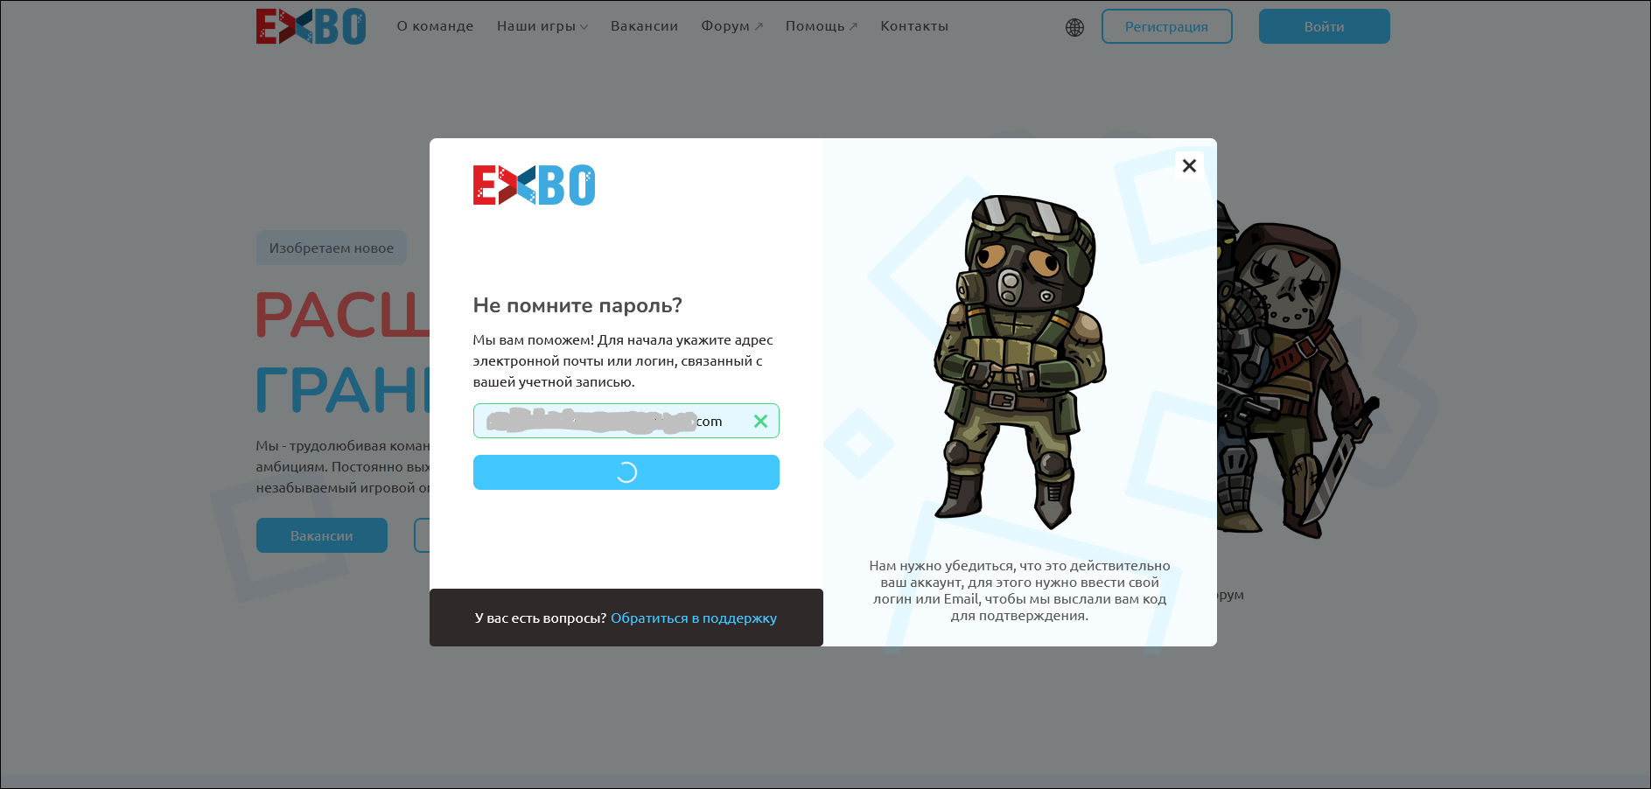Click the Войти button

[x=1324, y=26]
